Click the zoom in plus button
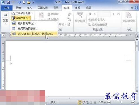 [x=133, y=102]
